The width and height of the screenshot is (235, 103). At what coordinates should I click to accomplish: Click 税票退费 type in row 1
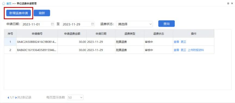[x=121, y=42]
